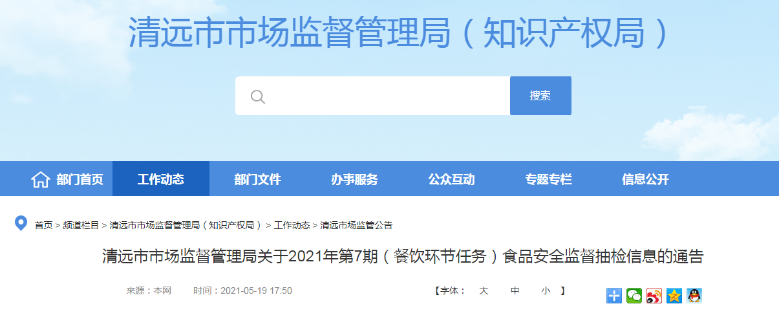Click the magnifier icon in search box

point(258,96)
